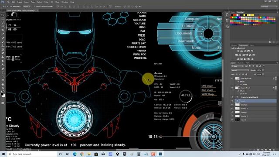Open the blend mode Normal dropdown
Screen dimensions: 279x157
[x=240, y=70]
